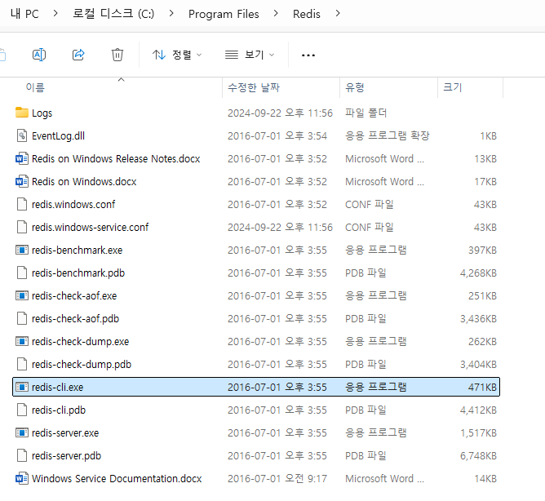Open the three-dot more options menu
This screenshot has height=501, width=545.
[308, 55]
